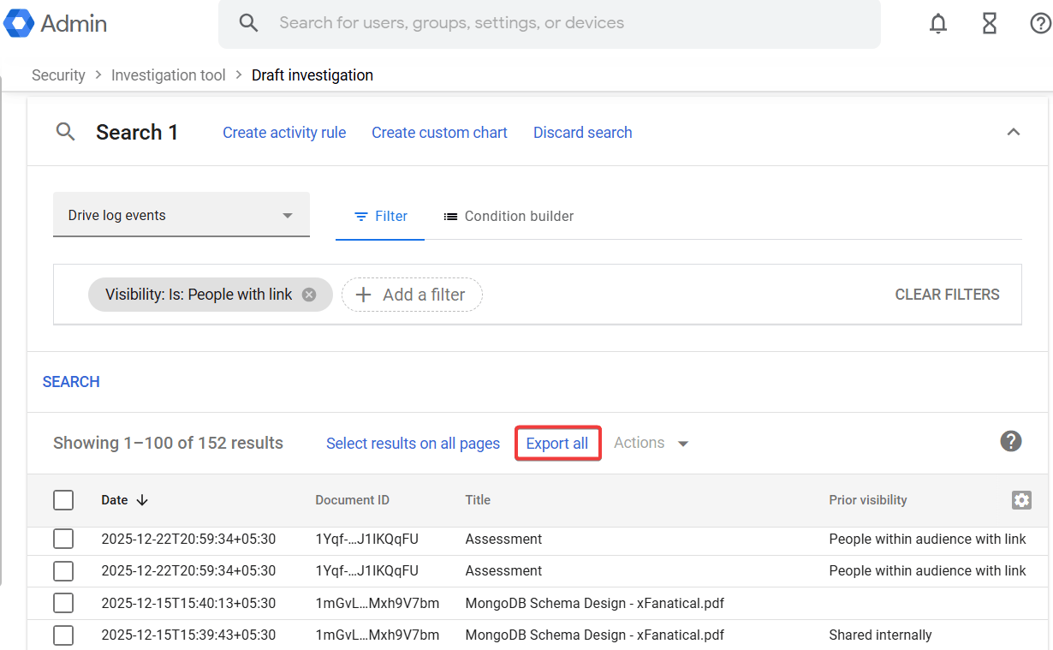Click the Date sort arrow
Viewport: 1053px width, 650px height.
pyautogui.click(x=143, y=500)
